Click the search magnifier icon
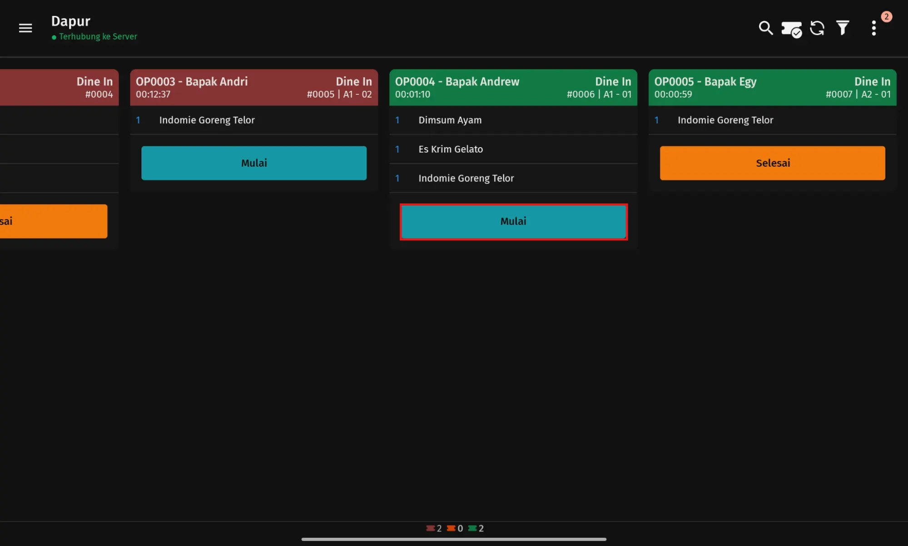 tap(765, 28)
